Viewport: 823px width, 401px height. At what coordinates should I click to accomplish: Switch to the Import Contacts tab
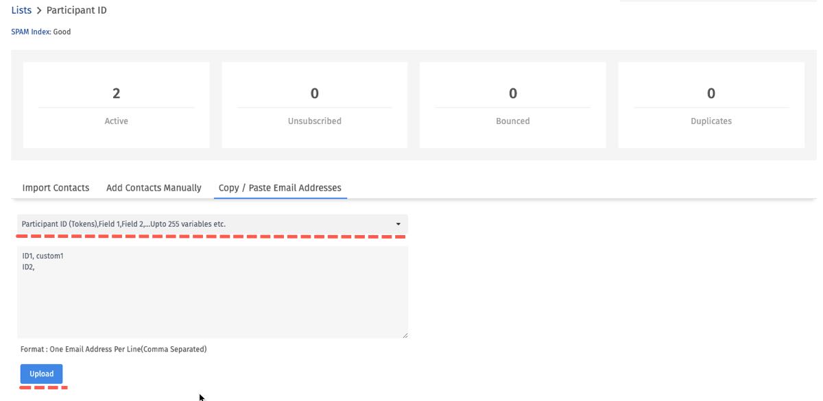pyautogui.click(x=56, y=188)
